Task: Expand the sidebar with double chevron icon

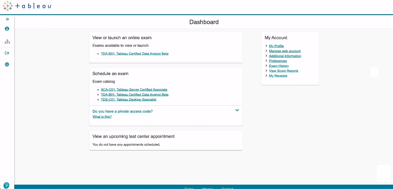Action: tap(7, 19)
